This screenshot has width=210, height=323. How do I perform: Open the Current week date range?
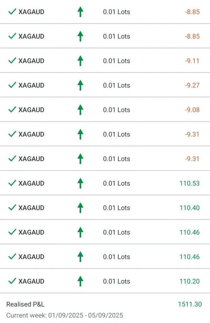pos(65,315)
